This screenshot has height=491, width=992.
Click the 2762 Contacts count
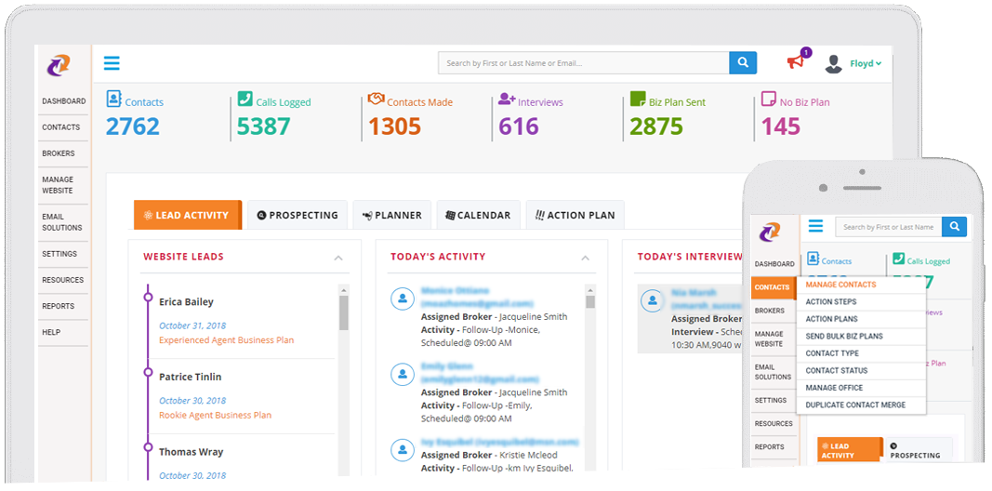click(x=133, y=126)
